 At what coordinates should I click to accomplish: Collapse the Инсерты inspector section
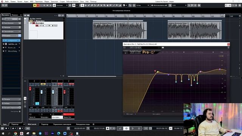[11, 36]
